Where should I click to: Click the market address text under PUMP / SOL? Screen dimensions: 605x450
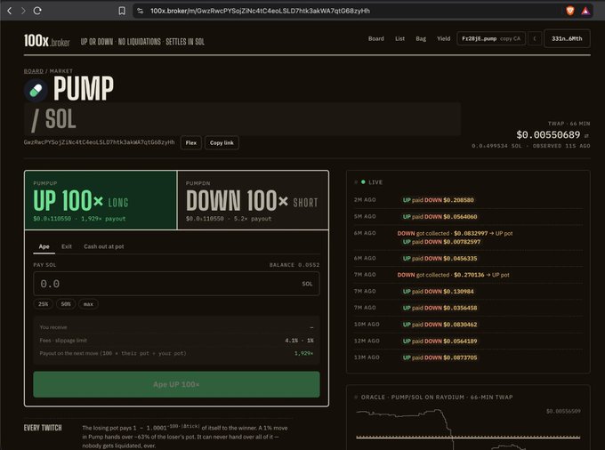pyautogui.click(x=99, y=142)
